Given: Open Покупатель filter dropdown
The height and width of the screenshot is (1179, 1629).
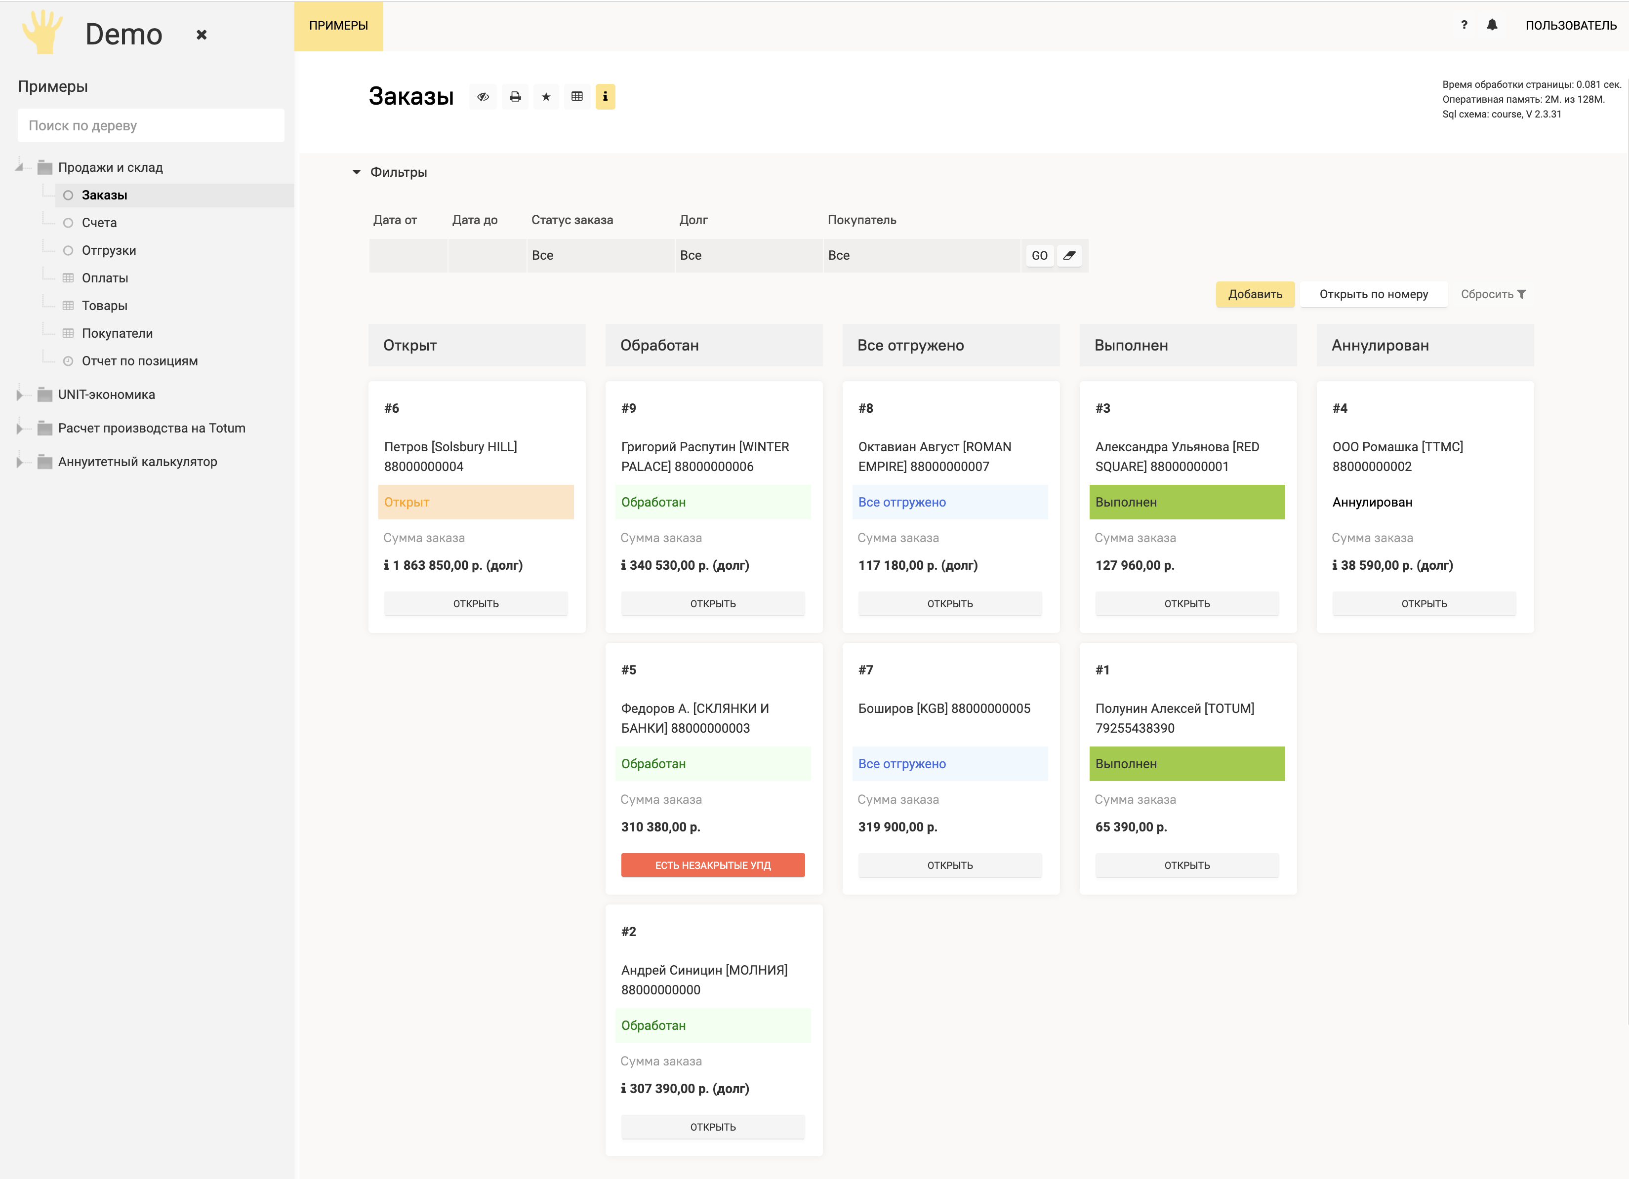Looking at the screenshot, I should tap(922, 256).
